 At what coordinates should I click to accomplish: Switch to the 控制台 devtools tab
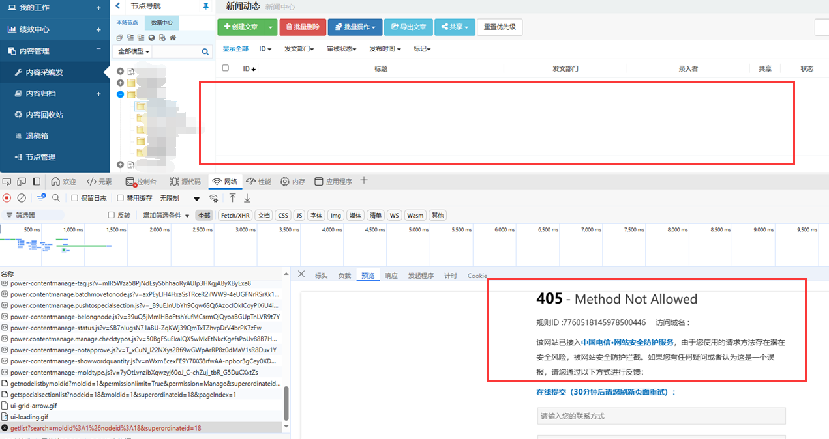(x=141, y=182)
